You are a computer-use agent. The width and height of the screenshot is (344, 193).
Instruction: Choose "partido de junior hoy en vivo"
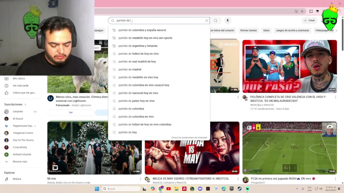click(159, 101)
